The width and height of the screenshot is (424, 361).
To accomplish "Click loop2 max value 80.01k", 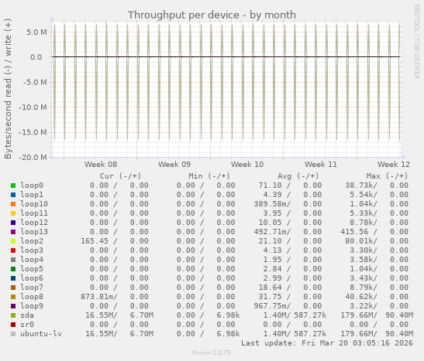I will [359, 241].
